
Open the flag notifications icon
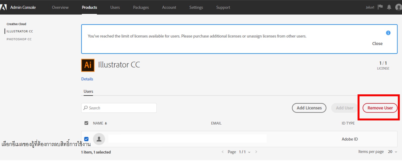pyautogui.click(x=380, y=7)
